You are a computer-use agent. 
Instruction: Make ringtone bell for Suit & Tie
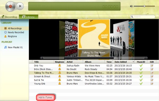(x=60, y=80)
